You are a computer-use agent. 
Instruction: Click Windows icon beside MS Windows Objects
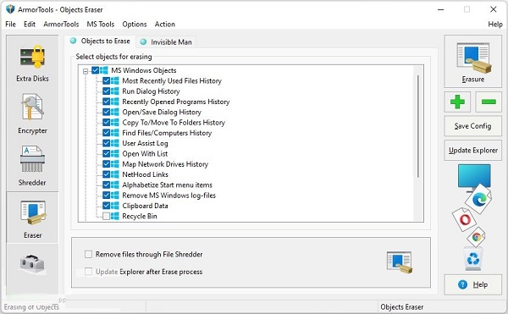coord(103,70)
